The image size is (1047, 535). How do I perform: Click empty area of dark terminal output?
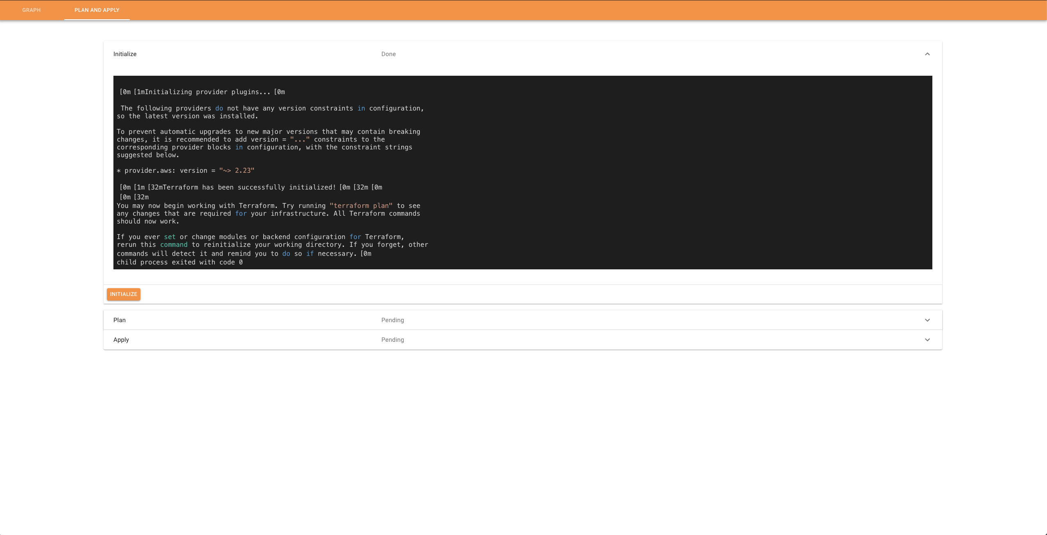676,172
